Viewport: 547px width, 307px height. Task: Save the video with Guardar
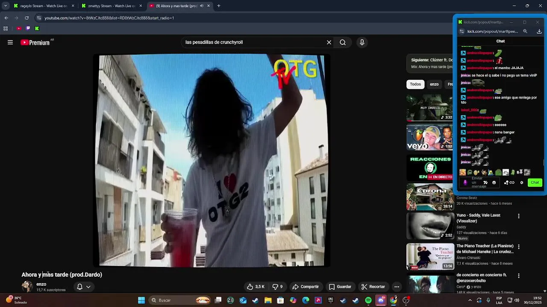340,287
